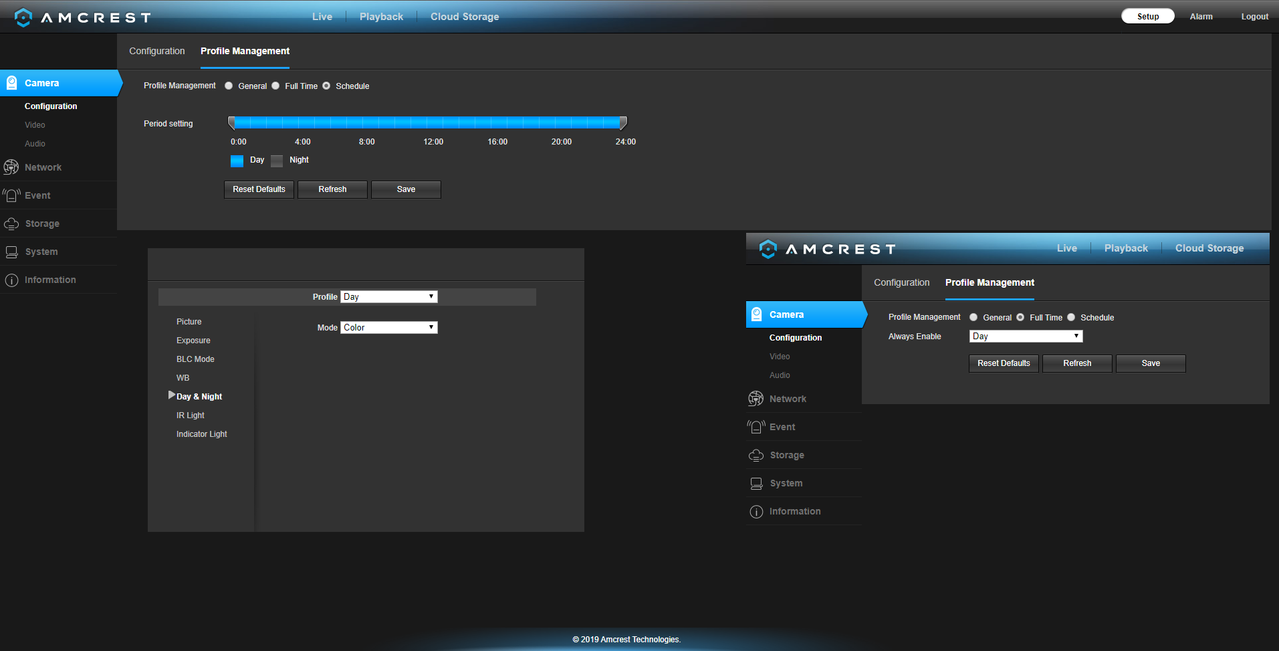Select Audio under Camera in main sidebar
This screenshot has width=1279, height=651.
pos(35,144)
